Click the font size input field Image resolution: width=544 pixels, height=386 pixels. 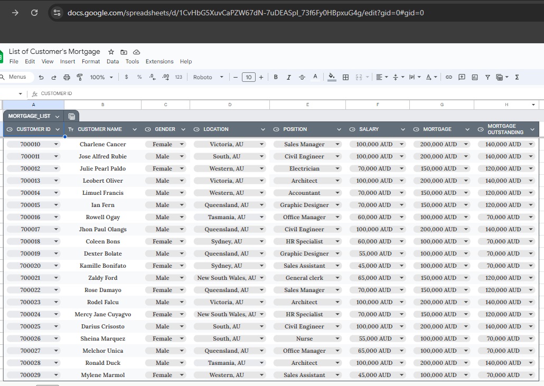(248, 77)
